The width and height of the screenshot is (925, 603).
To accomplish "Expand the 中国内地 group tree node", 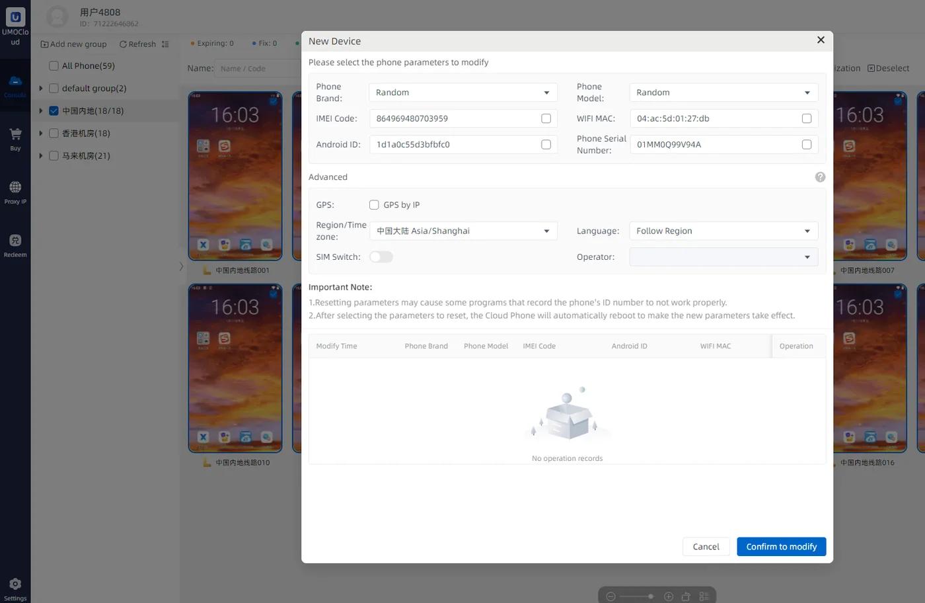I will point(41,110).
